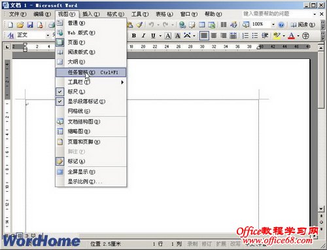Click the Character Shading A icon
327x250 pixels.
(178, 35)
